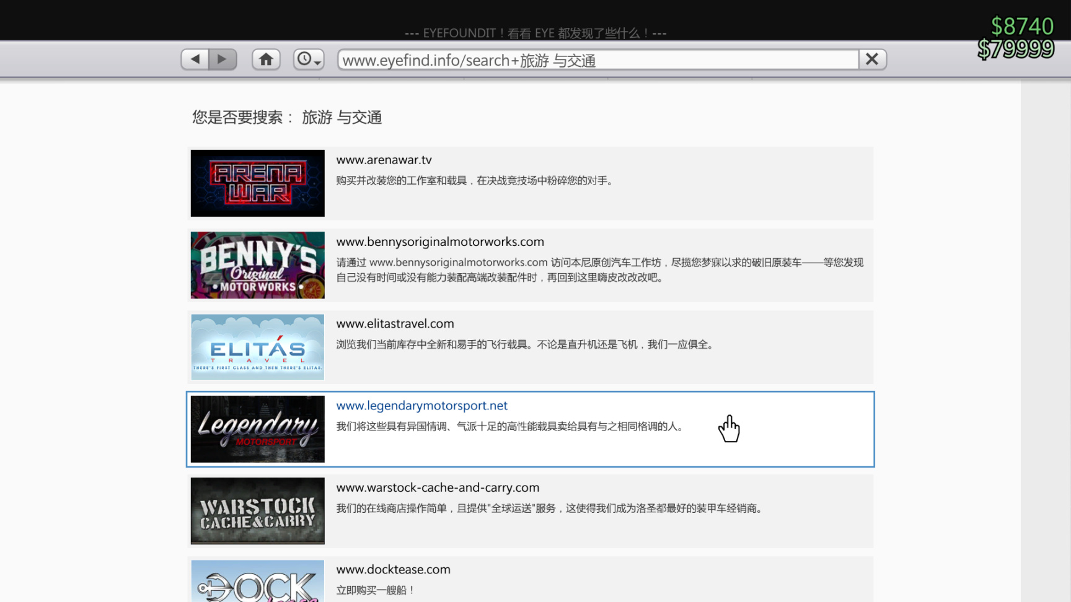Viewport: 1071px width, 602px height.
Task: Go forward with the right arrow button
Action: [x=223, y=59]
